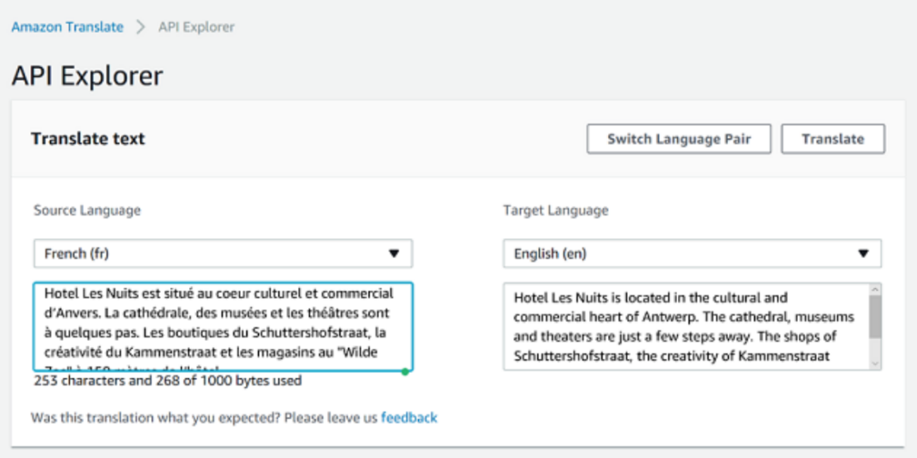Click the green resize handle on source box

click(406, 370)
